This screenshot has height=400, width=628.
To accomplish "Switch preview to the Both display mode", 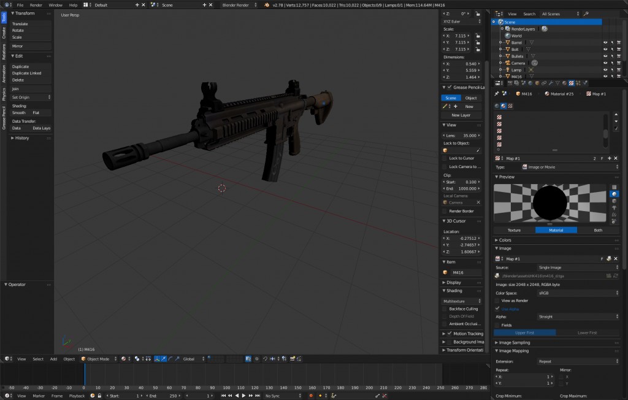I will tap(598, 230).
